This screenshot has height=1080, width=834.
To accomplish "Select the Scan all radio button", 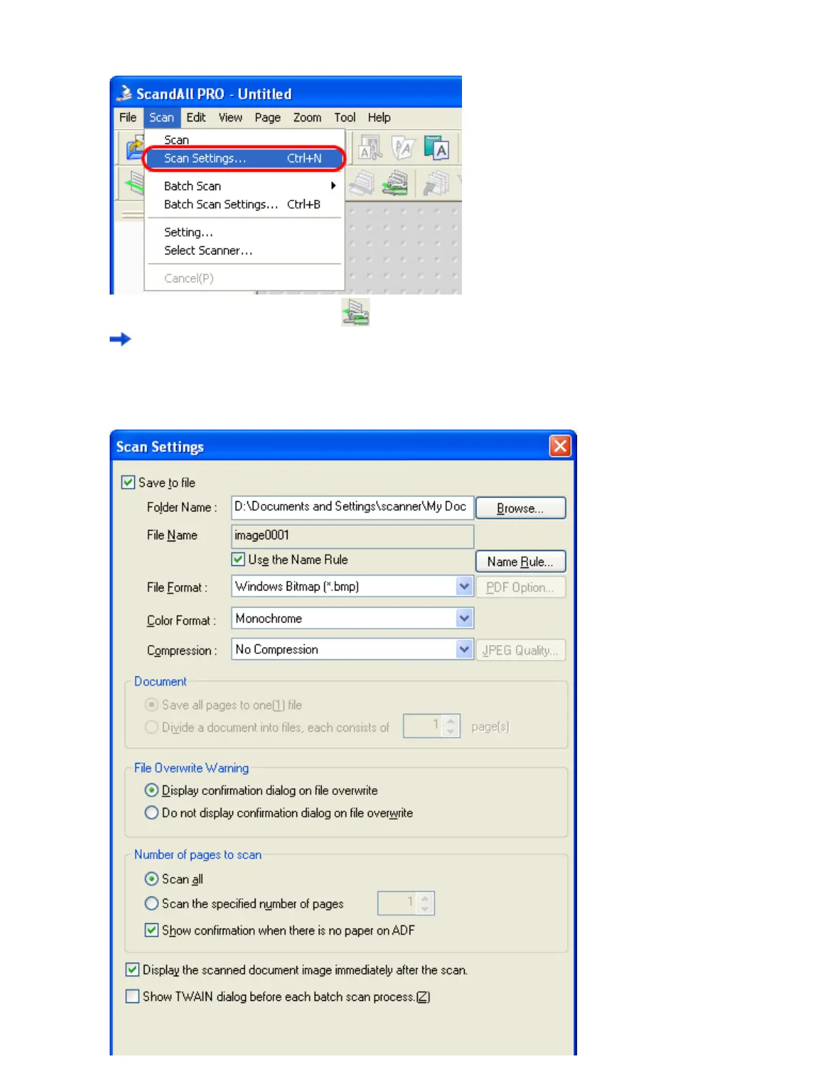I will pos(152,879).
